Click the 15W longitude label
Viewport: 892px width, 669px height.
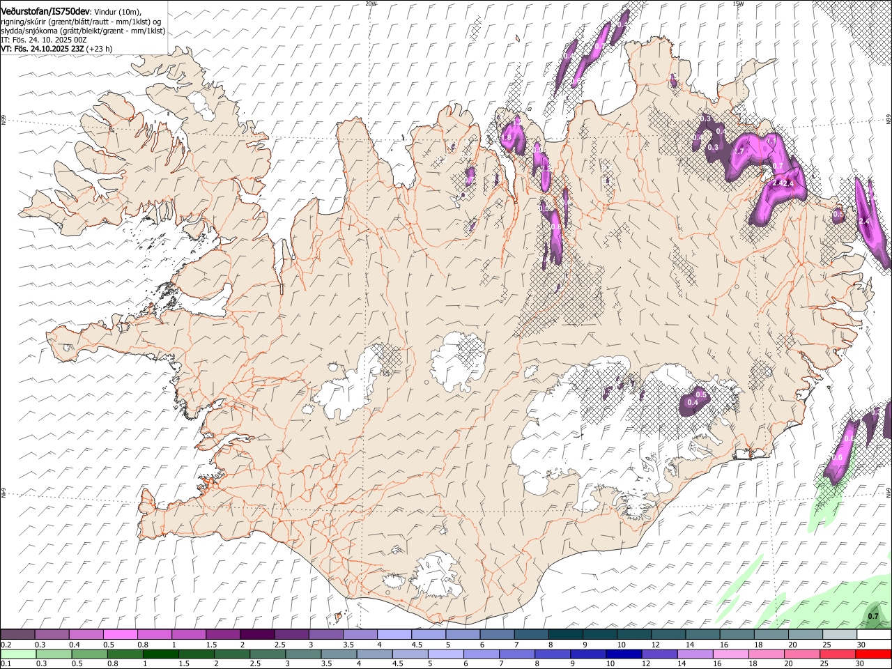(x=738, y=3)
